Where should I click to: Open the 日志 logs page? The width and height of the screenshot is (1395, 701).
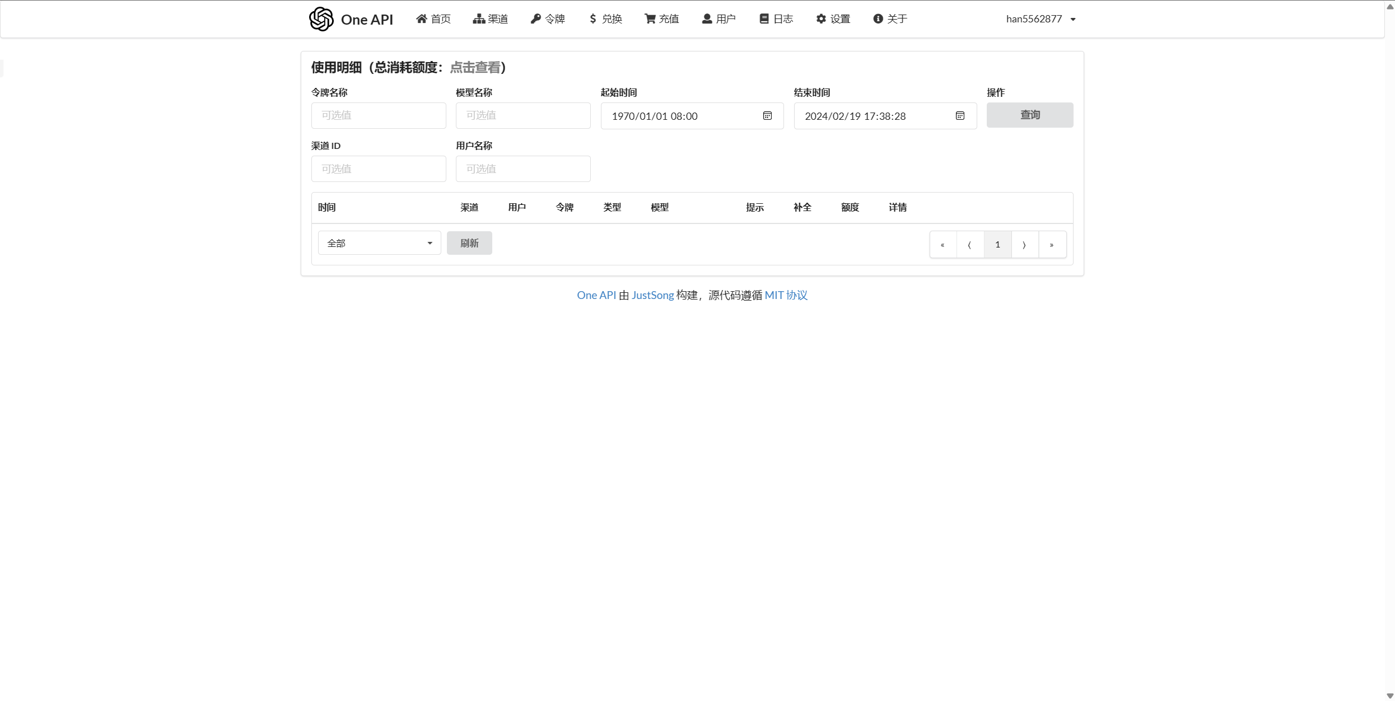point(776,19)
